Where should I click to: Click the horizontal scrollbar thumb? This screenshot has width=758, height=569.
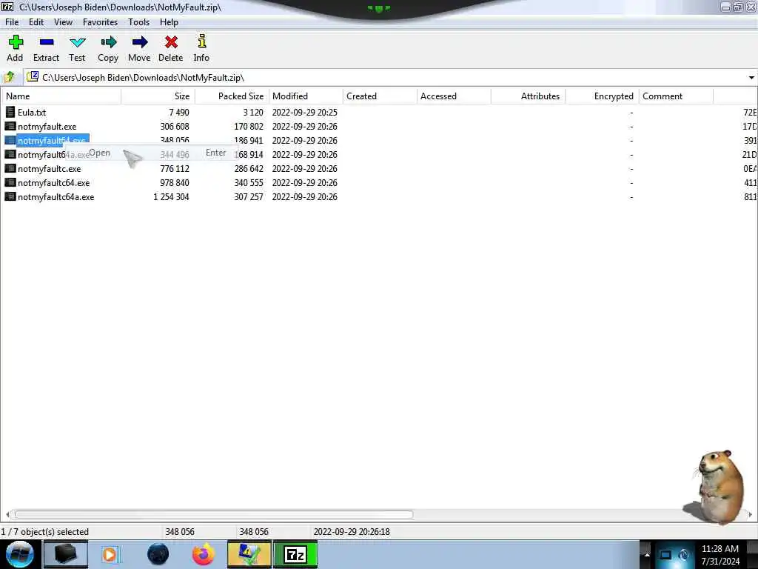[213, 514]
